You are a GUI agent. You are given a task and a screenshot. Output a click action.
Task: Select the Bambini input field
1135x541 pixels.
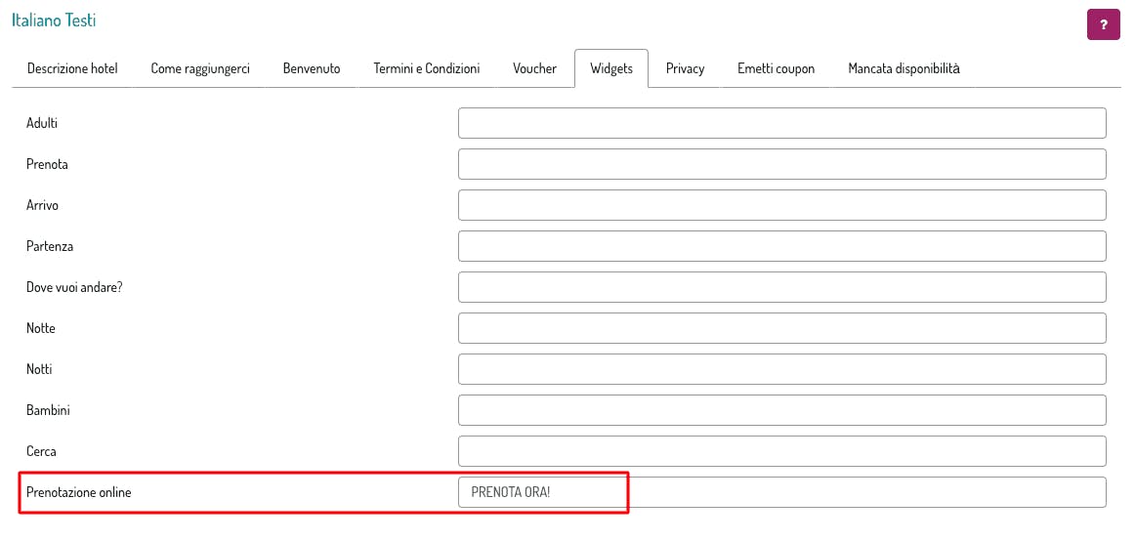(x=781, y=410)
